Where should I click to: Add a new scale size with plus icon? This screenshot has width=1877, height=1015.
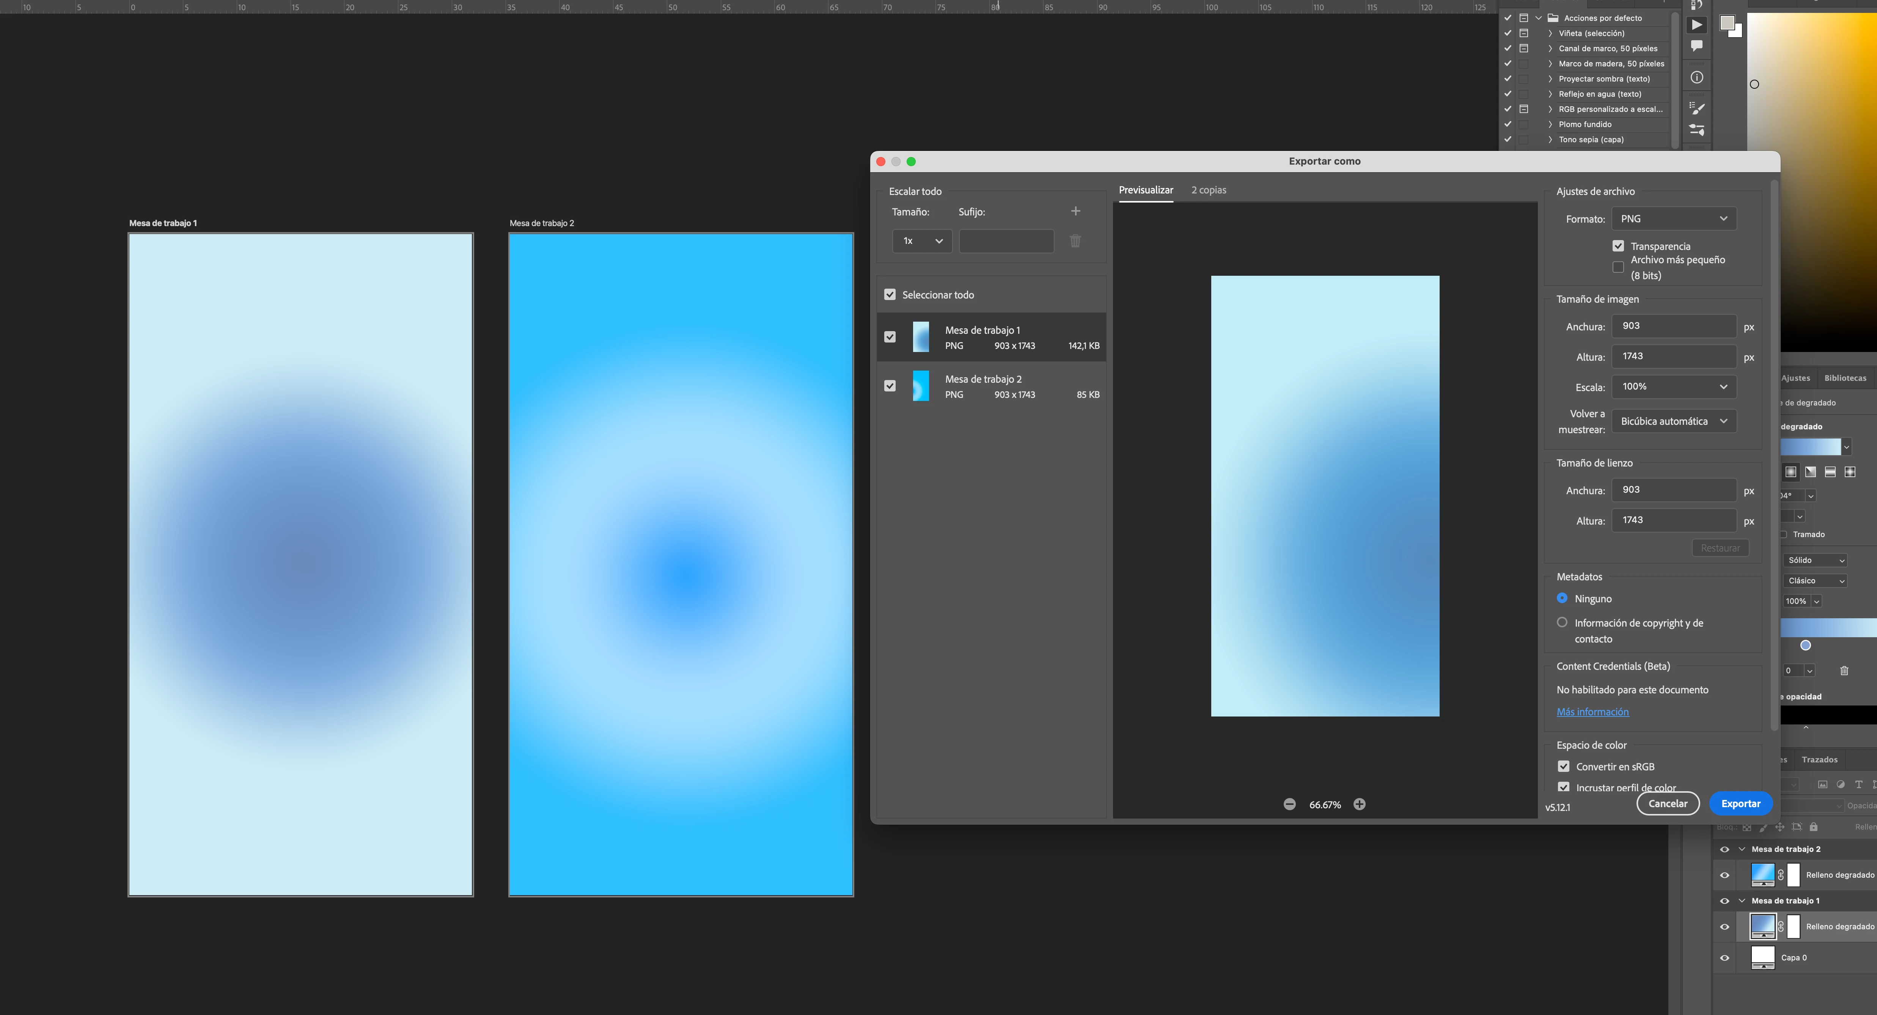[1075, 211]
